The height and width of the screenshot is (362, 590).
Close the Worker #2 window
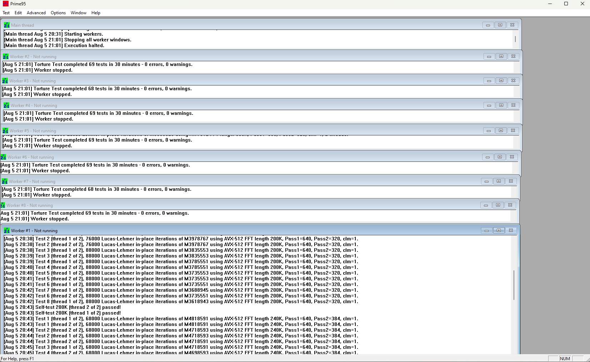click(x=513, y=56)
